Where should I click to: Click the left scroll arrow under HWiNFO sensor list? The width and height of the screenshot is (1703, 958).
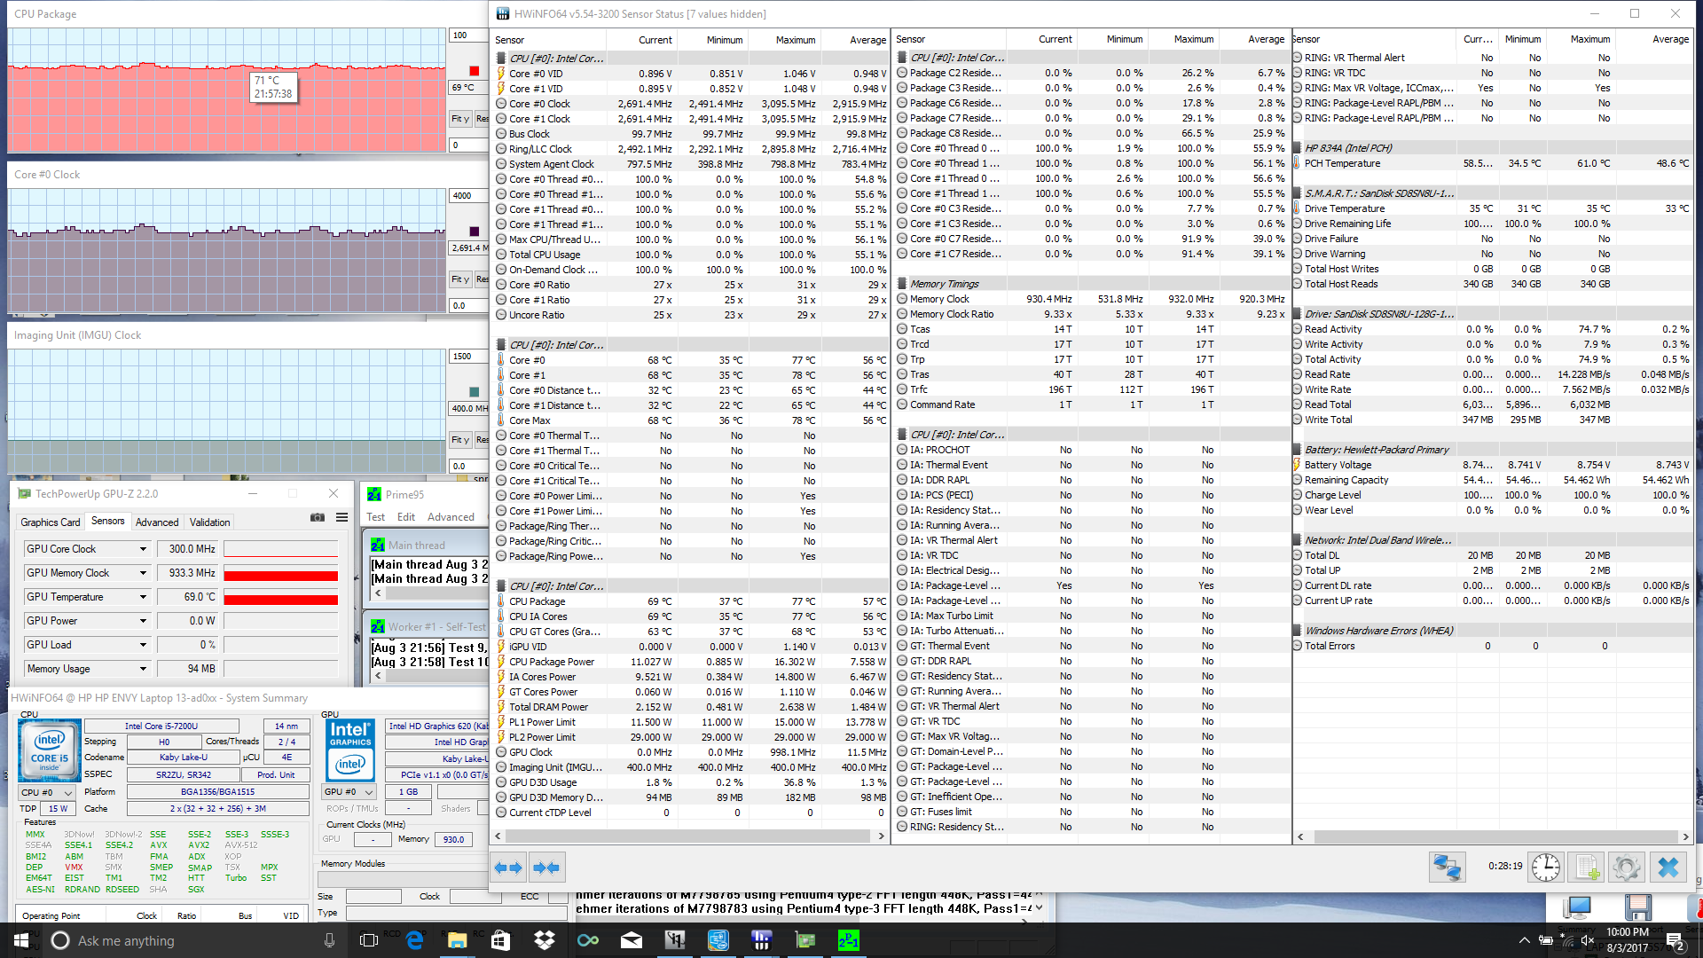pos(498,836)
